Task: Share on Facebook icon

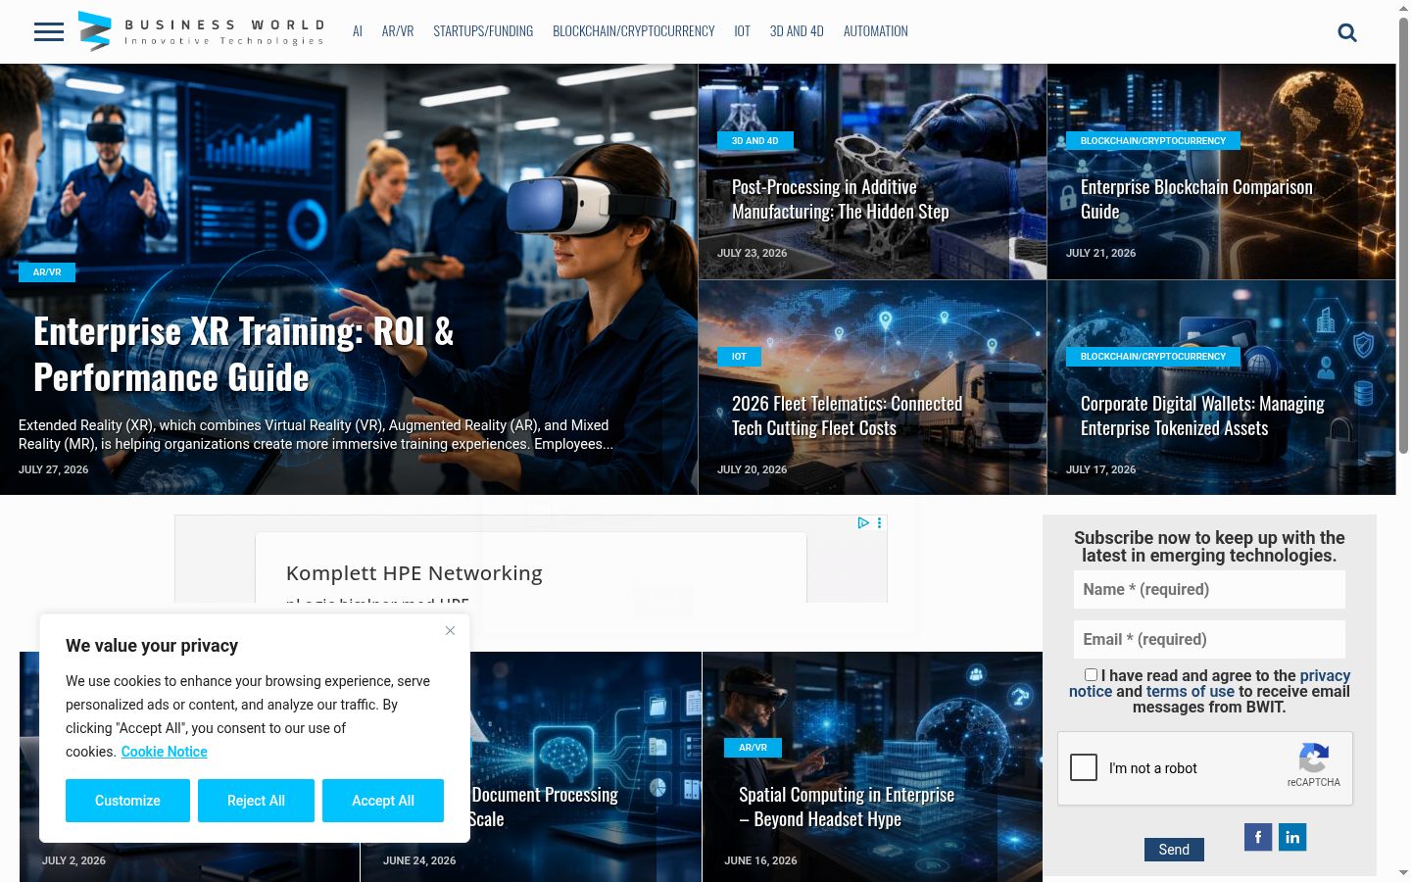Action: point(1258,837)
